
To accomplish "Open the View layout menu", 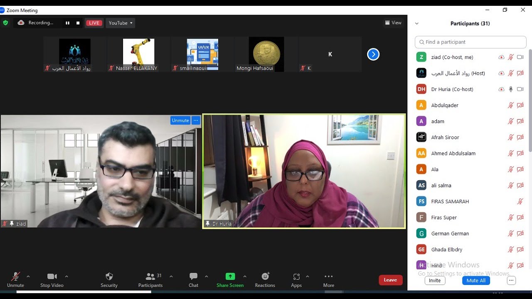I will pyautogui.click(x=393, y=23).
